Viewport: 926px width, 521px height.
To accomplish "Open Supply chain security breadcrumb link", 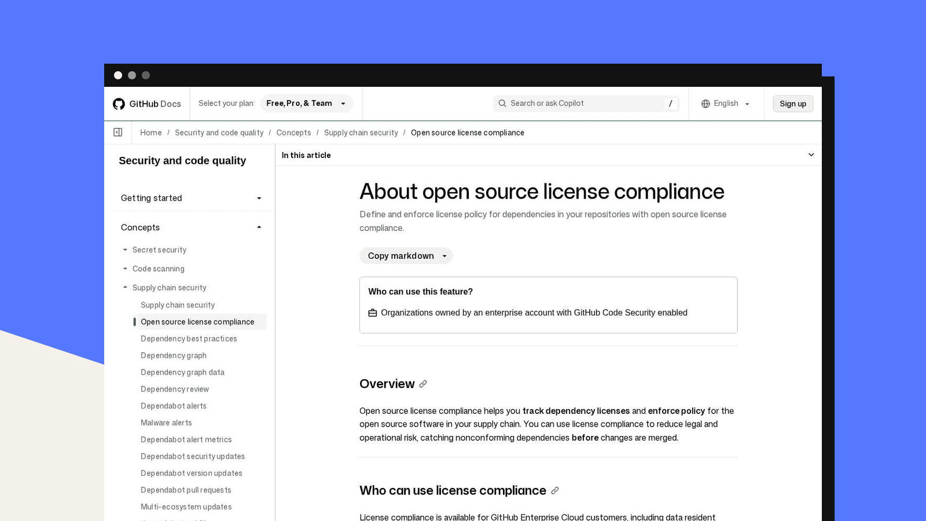I will click(x=361, y=133).
